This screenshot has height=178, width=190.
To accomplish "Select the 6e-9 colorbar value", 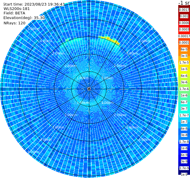I will pyautogui.click(x=184, y=155).
